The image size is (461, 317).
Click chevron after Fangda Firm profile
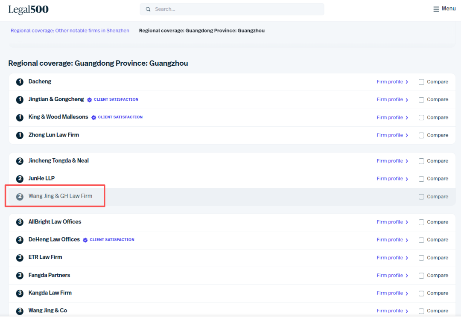[x=407, y=276]
